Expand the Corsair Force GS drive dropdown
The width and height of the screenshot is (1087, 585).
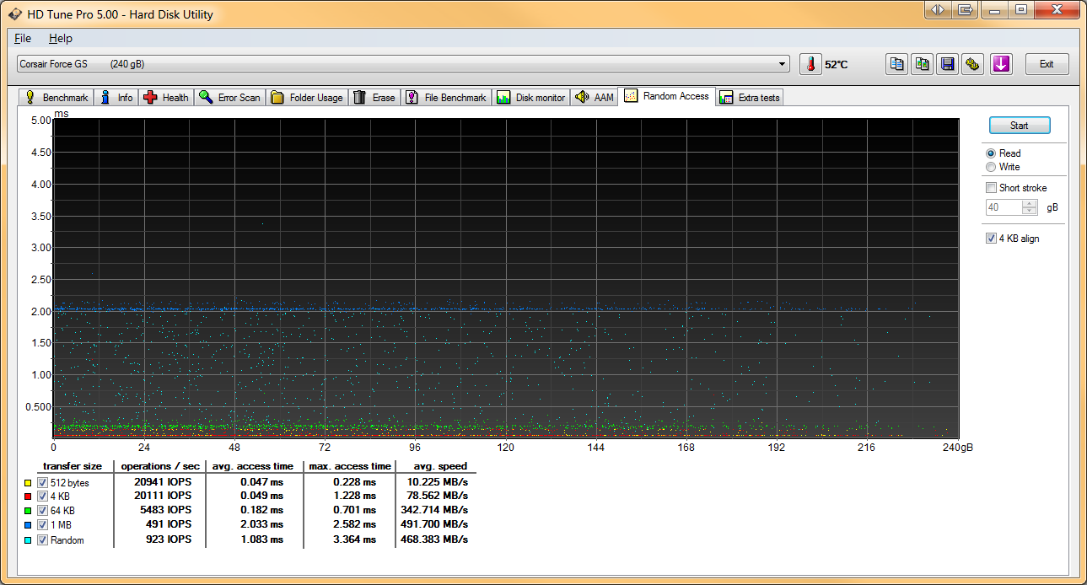pyautogui.click(x=783, y=64)
